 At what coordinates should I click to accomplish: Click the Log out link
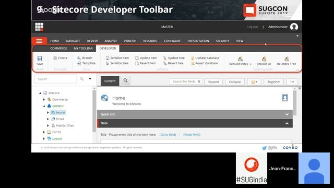coord(253,27)
